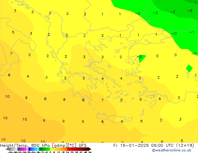Click the '24' label under the legend

point(67,152)
